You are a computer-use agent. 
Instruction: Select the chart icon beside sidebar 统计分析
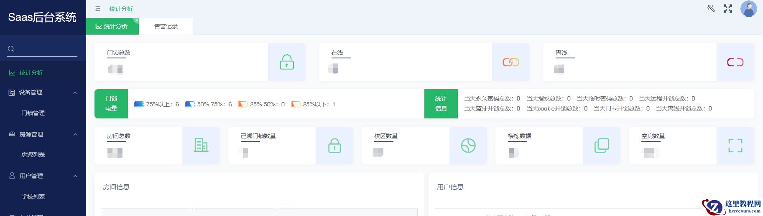point(12,73)
